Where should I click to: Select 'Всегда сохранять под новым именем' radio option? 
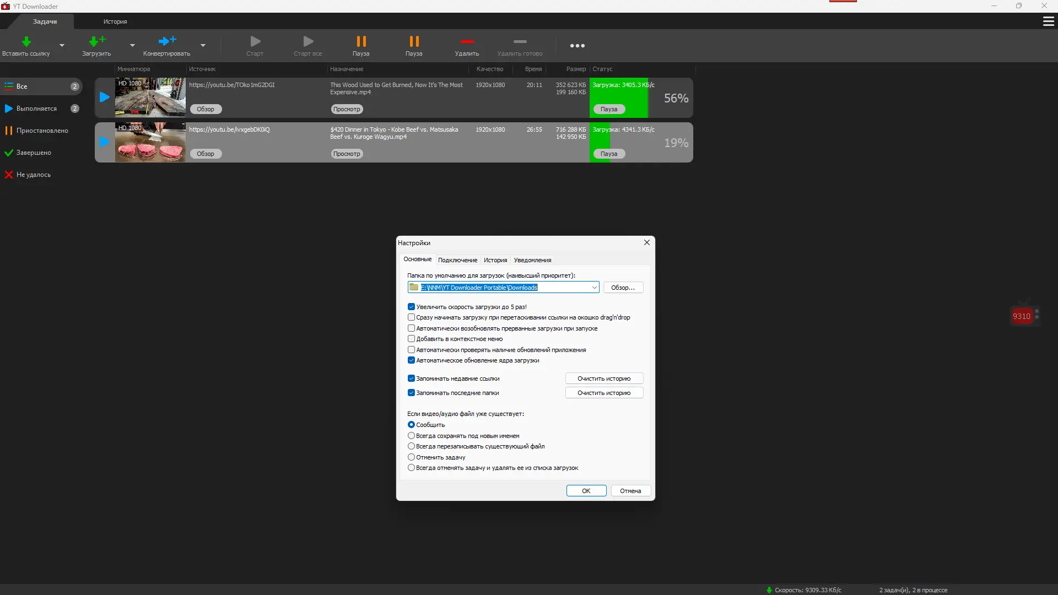411,436
